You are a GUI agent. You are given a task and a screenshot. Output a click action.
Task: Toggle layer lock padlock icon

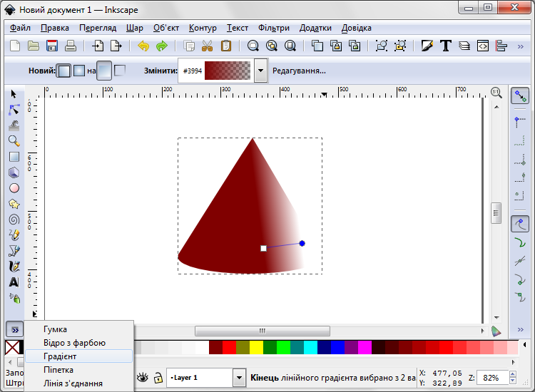[x=158, y=378]
